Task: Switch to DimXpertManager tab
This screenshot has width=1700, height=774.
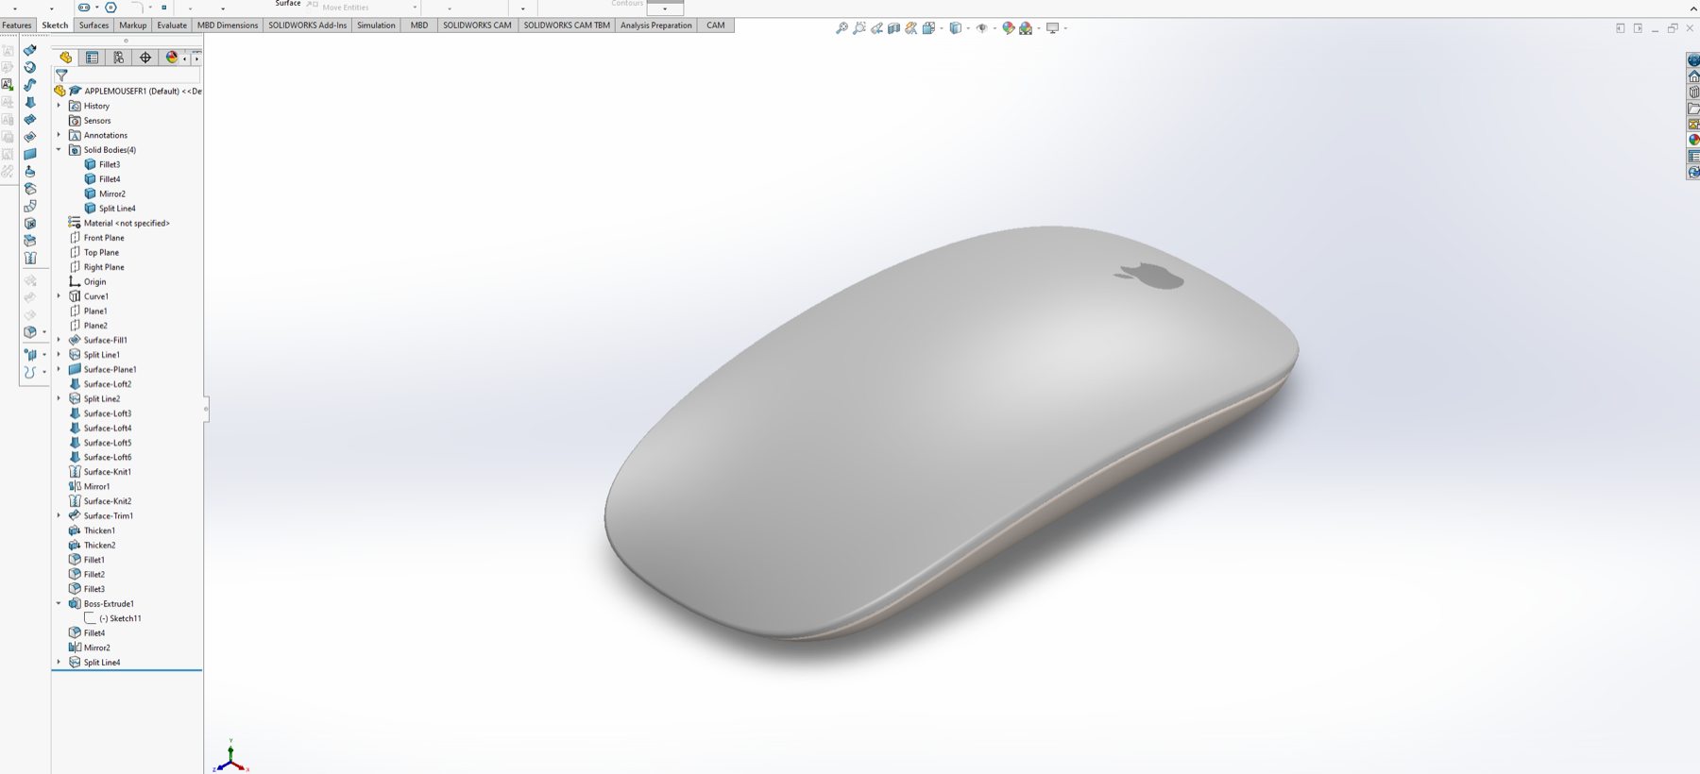Action: (x=145, y=58)
